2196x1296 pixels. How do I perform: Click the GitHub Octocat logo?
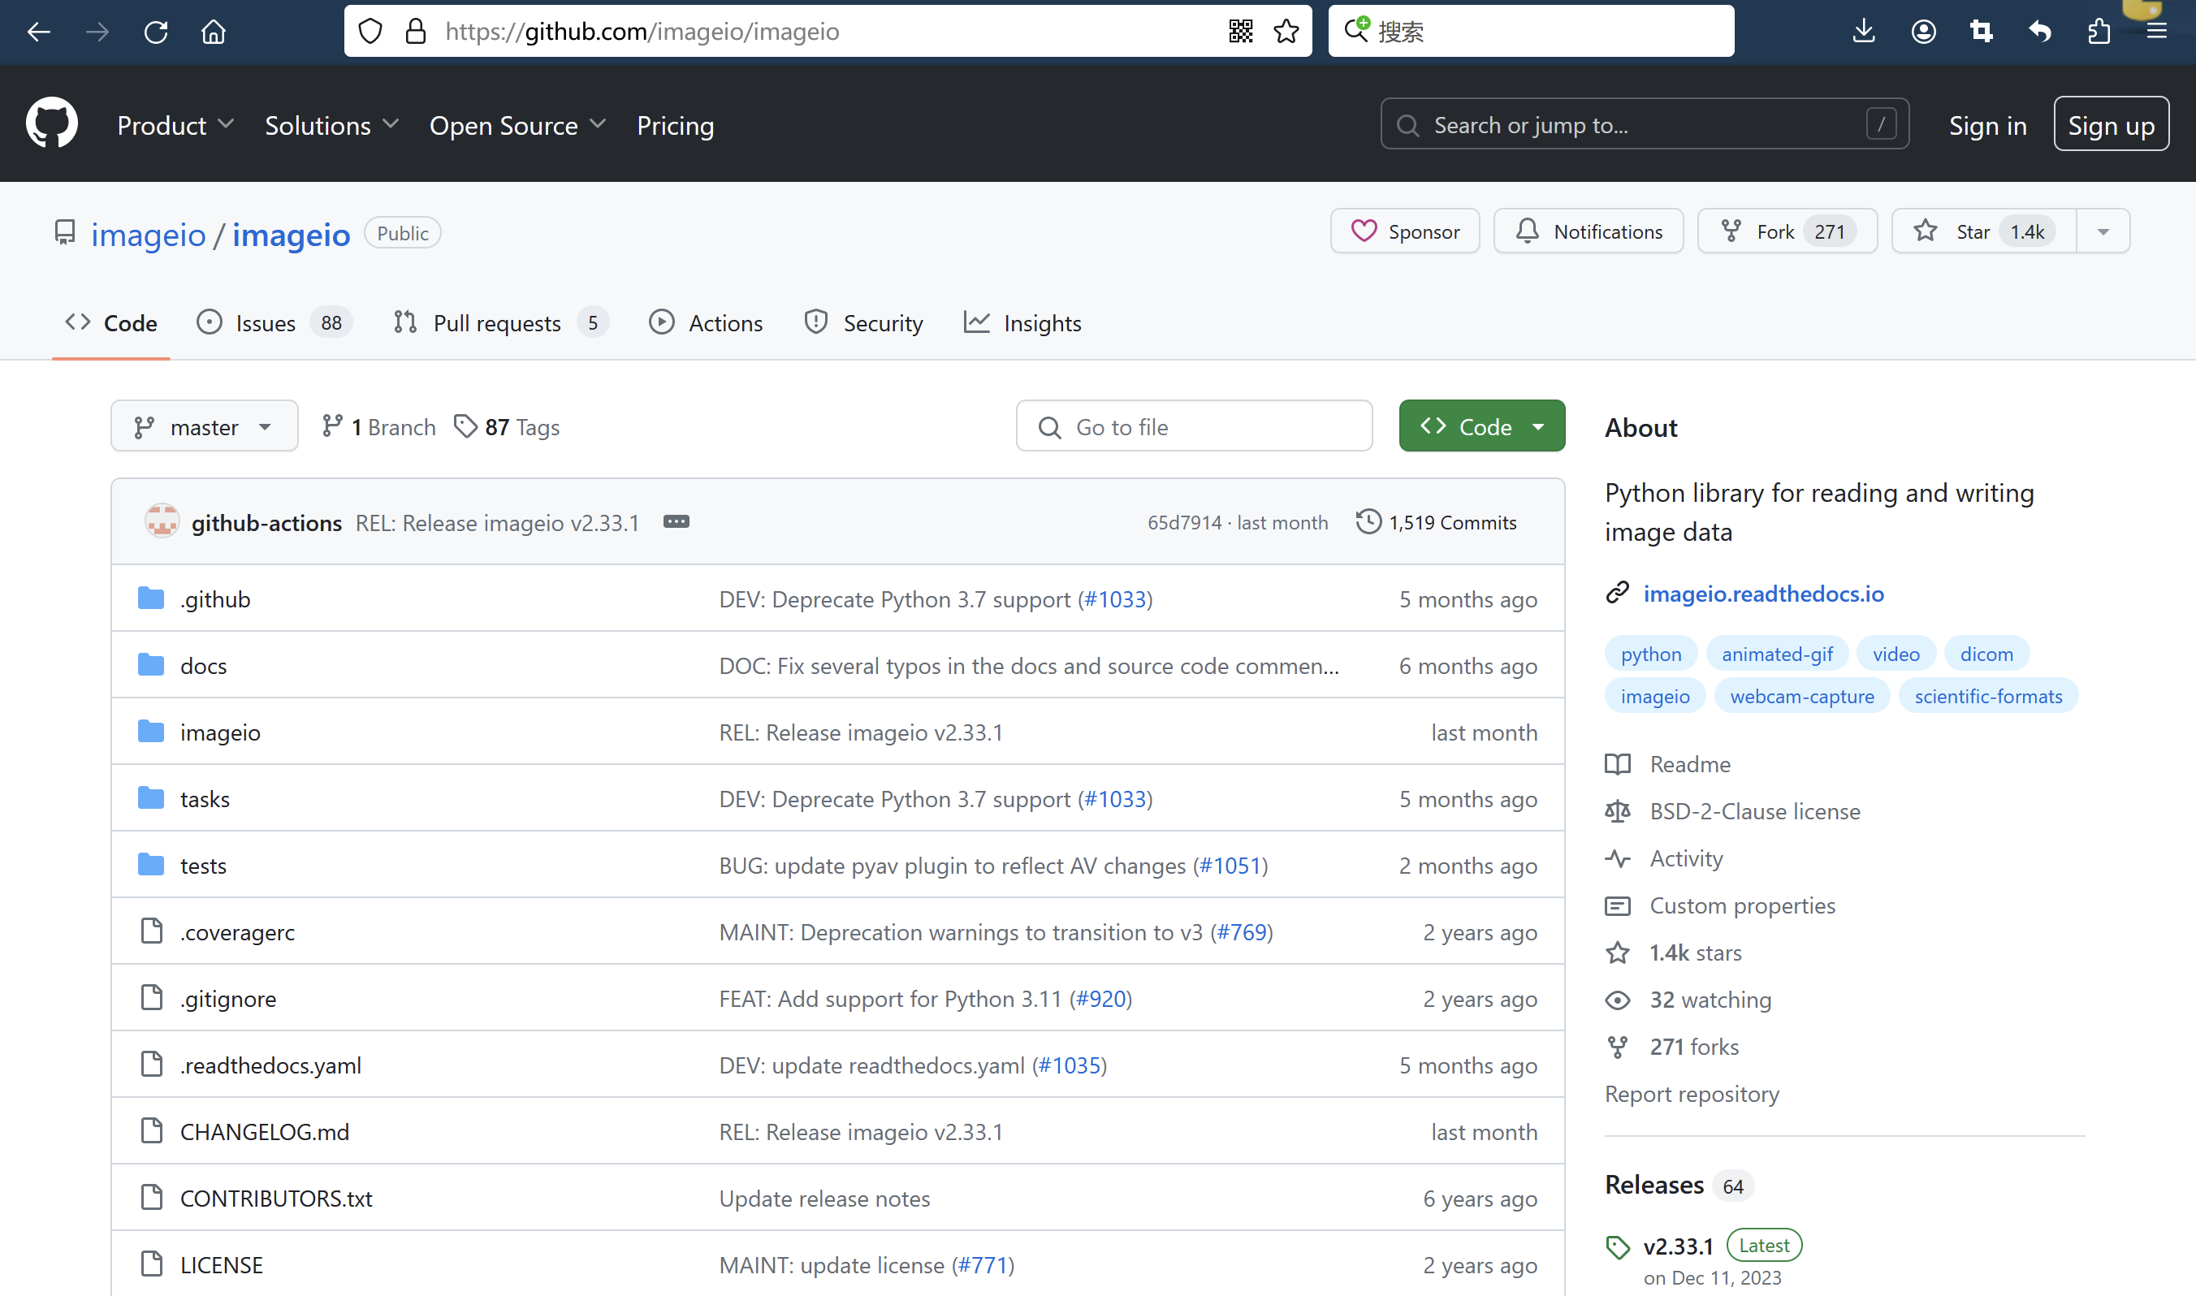click(51, 123)
